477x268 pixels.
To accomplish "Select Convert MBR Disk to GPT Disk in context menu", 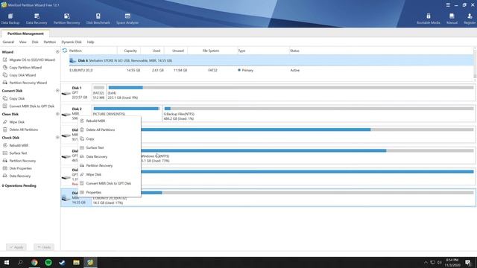I will [110, 184].
